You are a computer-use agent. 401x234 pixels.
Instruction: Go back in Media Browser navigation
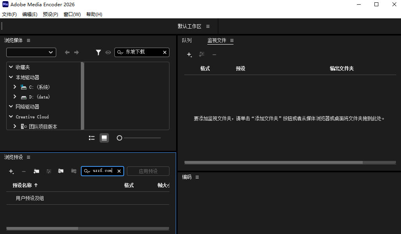pyautogui.click(x=67, y=52)
